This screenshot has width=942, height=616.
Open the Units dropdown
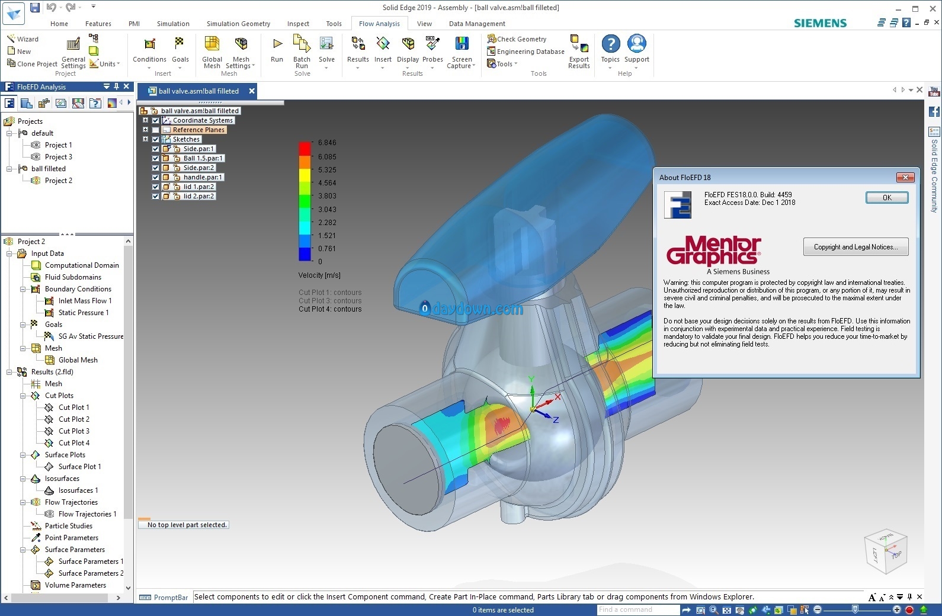[x=105, y=63]
